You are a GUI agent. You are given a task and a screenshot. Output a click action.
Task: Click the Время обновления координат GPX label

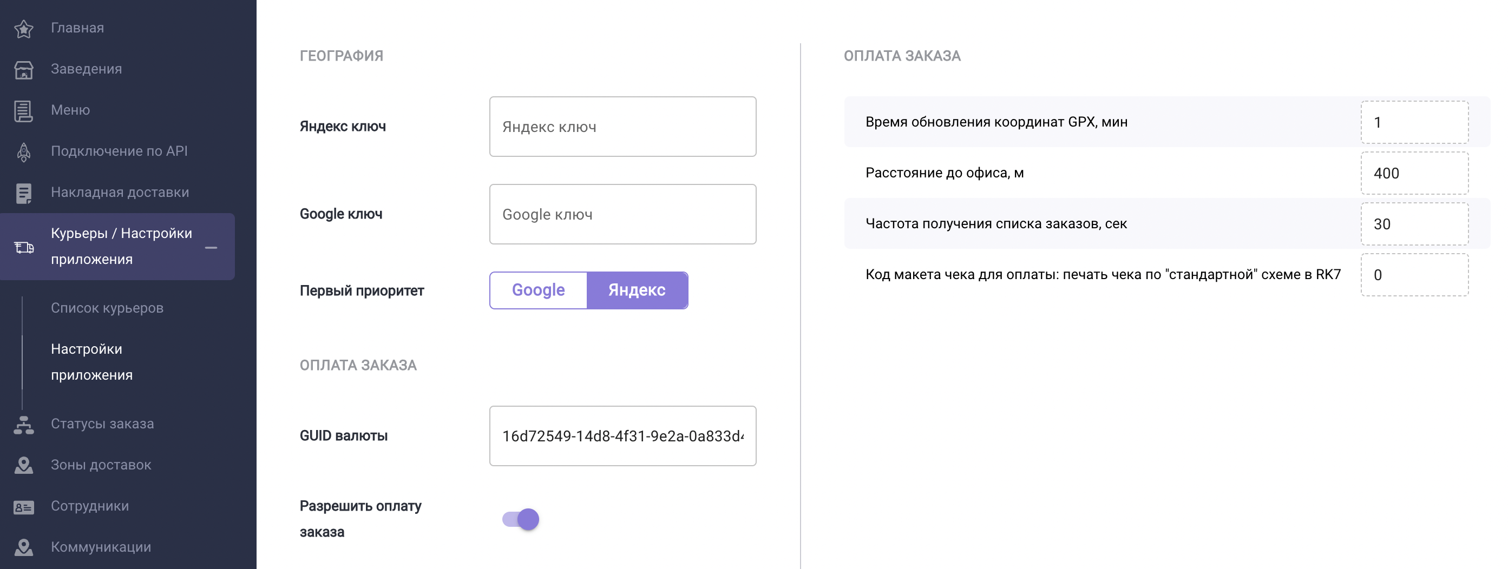(996, 122)
